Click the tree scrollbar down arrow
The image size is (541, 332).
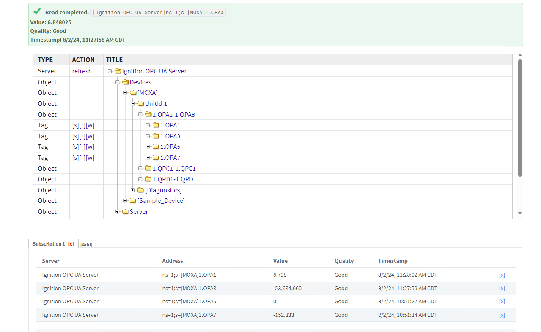(x=520, y=213)
